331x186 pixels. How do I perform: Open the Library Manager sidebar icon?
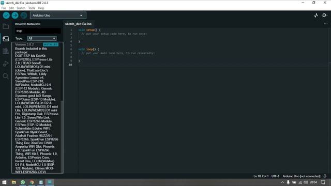tap(6, 51)
